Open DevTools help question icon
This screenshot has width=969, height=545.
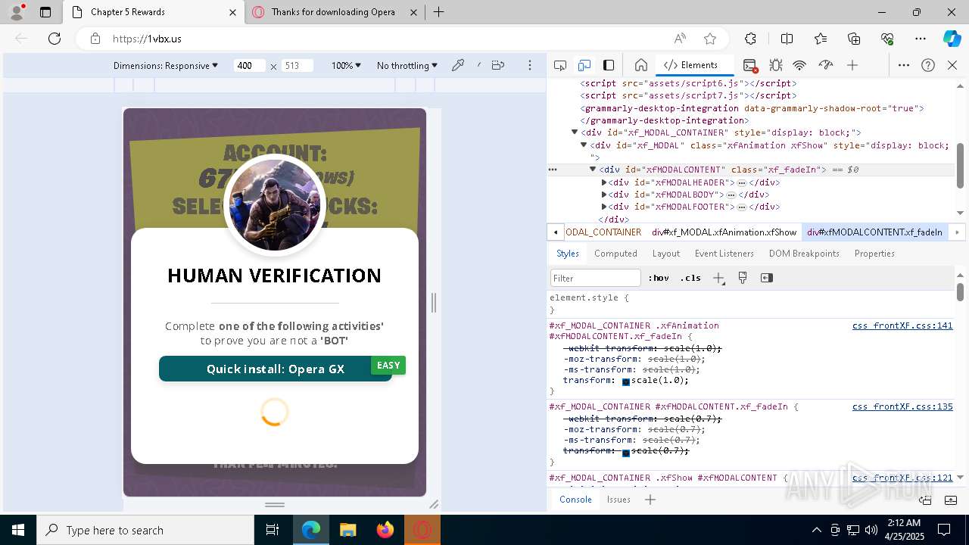[928, 65]
